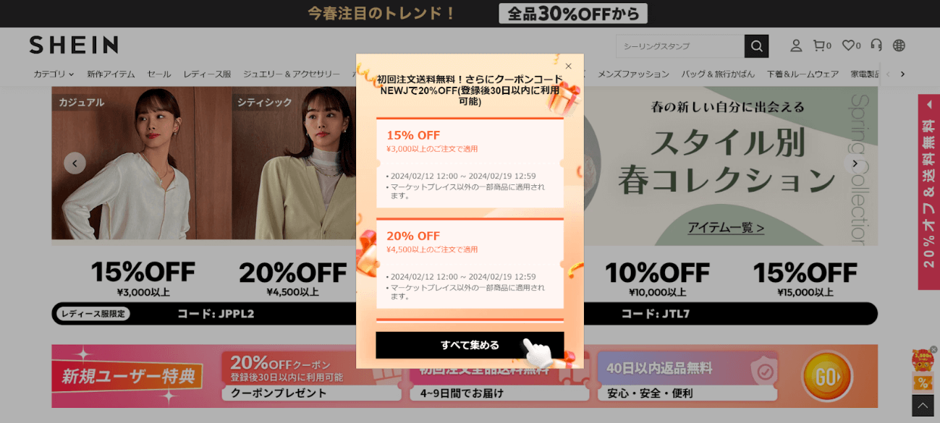Click the floating coupon gift icon
This screenshot has height=423, width=940.
point(923,369)
